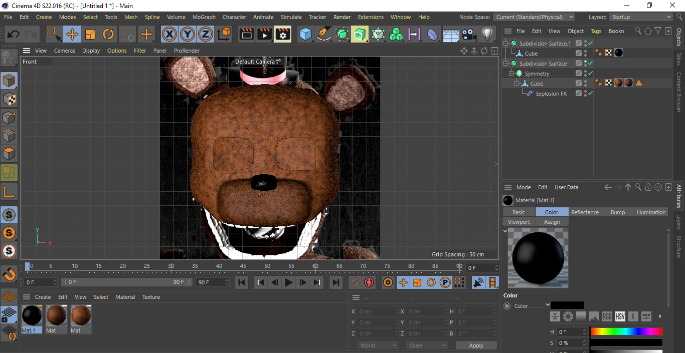The width and height of the screenshot is (685, 353).
Task: Play the animation forwards
Action: point(289,282)
